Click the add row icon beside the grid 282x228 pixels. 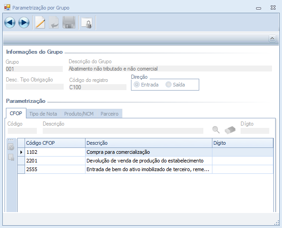point(11,147)
